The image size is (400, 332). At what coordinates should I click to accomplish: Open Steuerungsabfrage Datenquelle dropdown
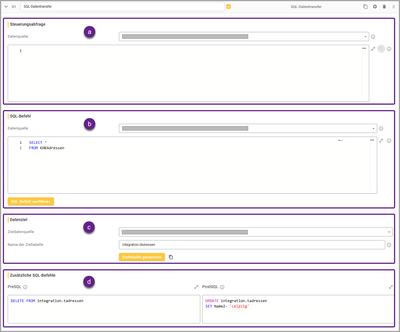coord(244,37)
